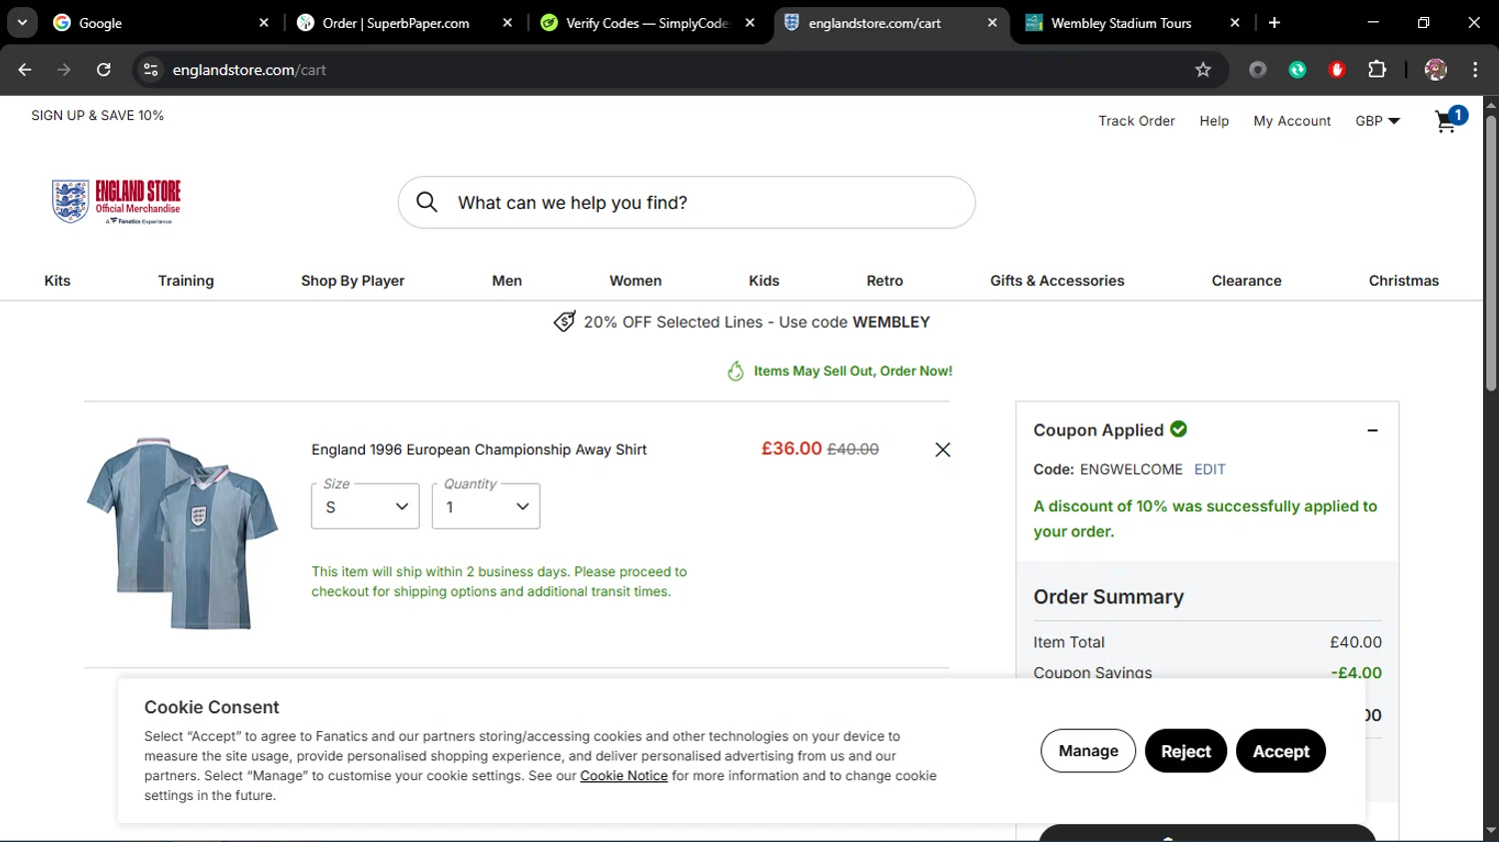Switch to the Order SuperbPaper.com tab
The image size is (1499, 842).
click(405, 22)
